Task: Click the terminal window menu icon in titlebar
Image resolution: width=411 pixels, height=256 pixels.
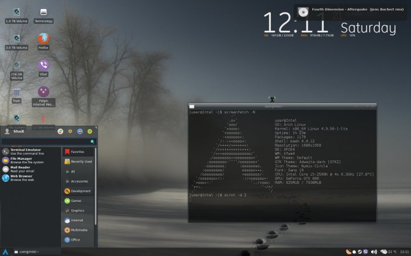Action: click(192, 106)
